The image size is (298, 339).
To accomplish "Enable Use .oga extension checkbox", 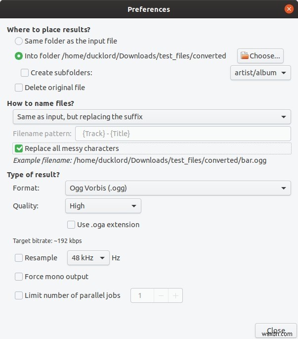I will [x=71, y=225].
